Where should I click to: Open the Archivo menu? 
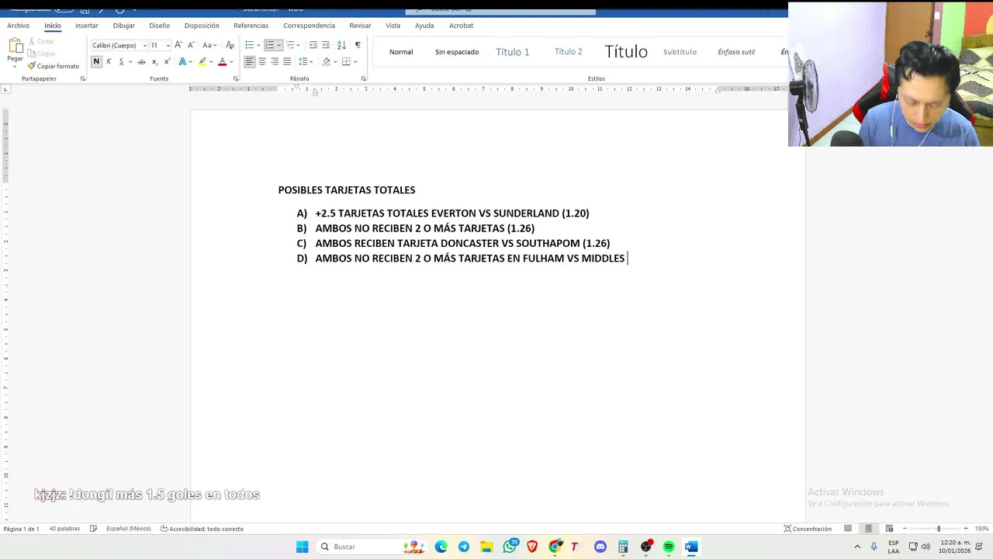click(x=18, y=26)
